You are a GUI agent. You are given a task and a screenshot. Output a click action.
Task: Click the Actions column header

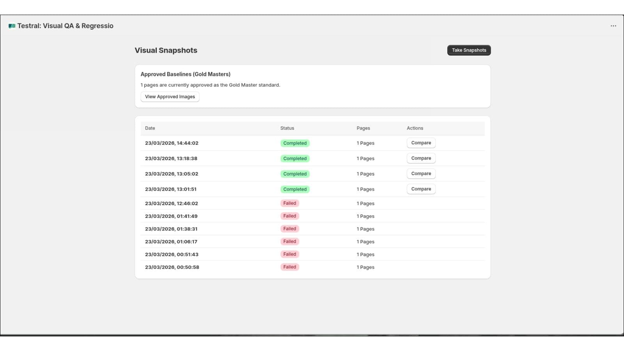coord(415,128)
